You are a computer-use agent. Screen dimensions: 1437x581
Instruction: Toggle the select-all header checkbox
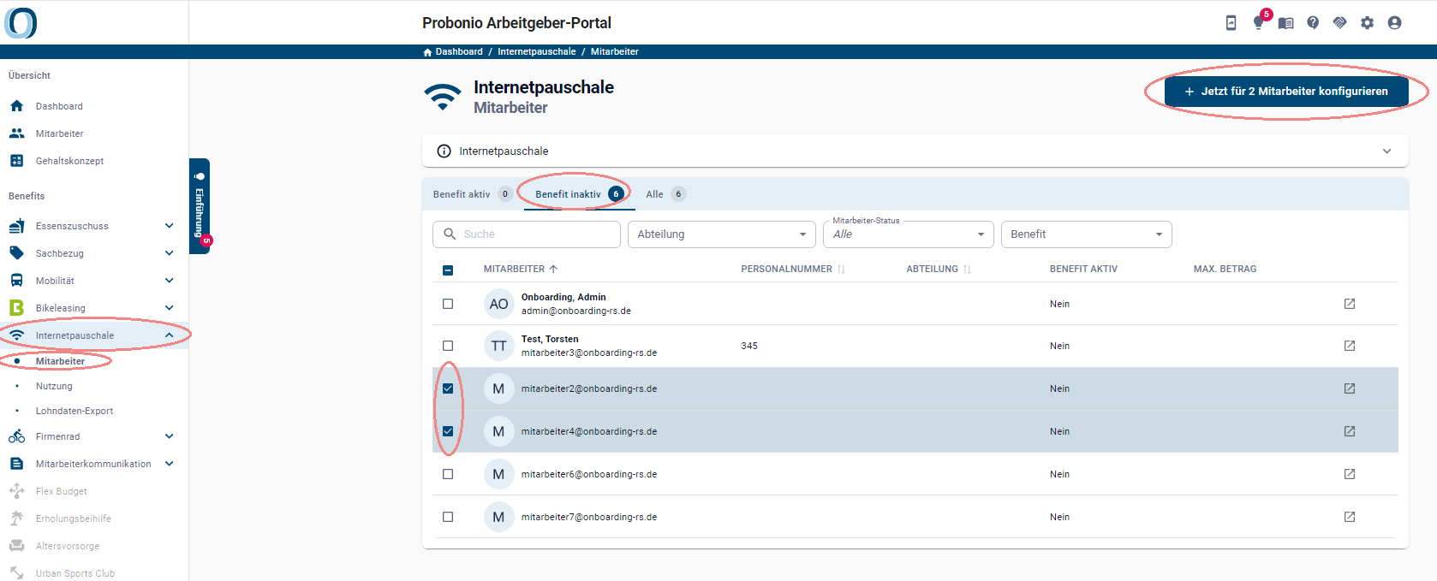[x=448, y=270]
